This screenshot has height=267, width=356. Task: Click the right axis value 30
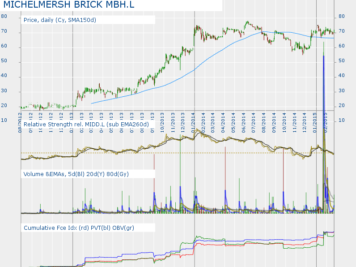coord(342,91)
